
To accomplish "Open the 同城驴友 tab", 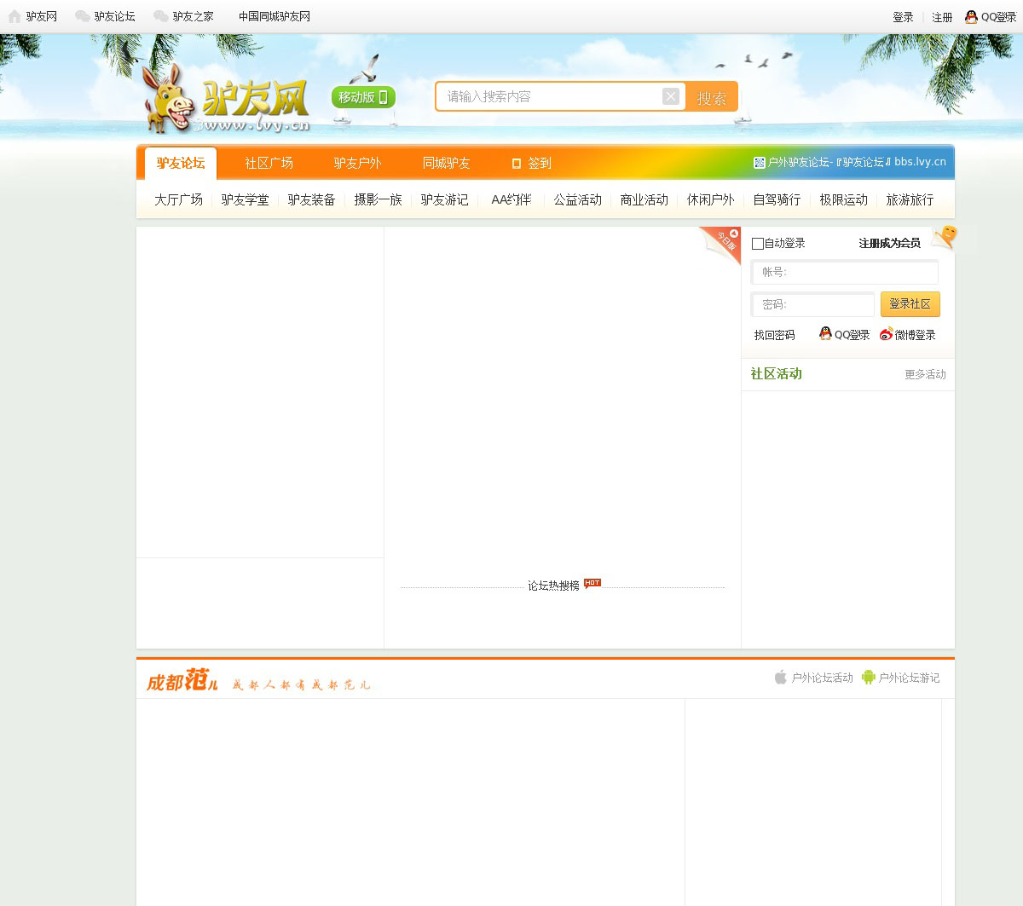I will [446, 163].
